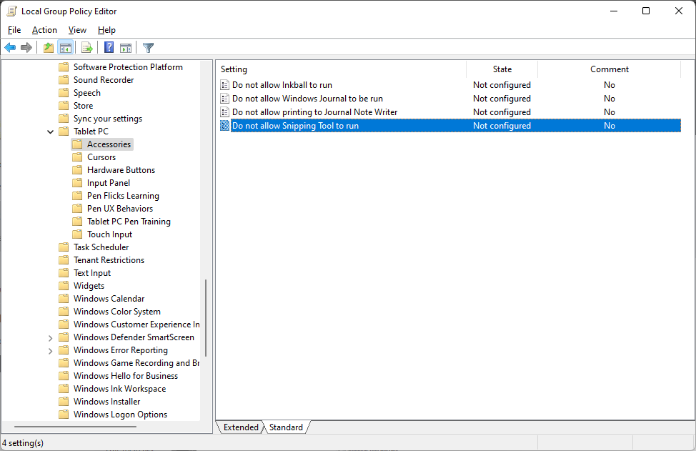Image resolution: width=696 pixels, height=451 pixels.
Task: Select the Pen Flicks Learning folder
Action: click(x=123, y=196)
